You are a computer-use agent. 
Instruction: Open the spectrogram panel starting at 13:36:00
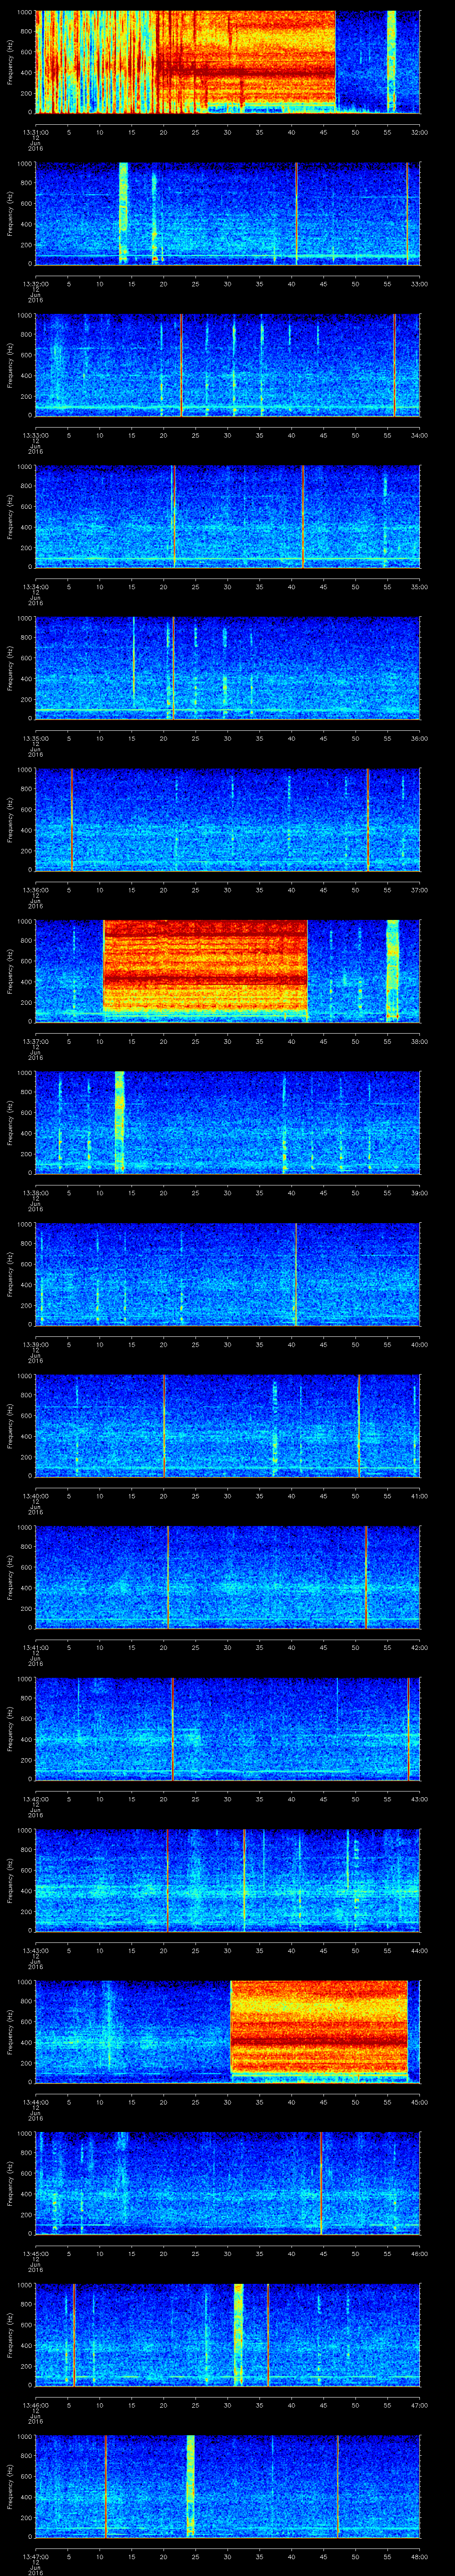pos(227,819)
